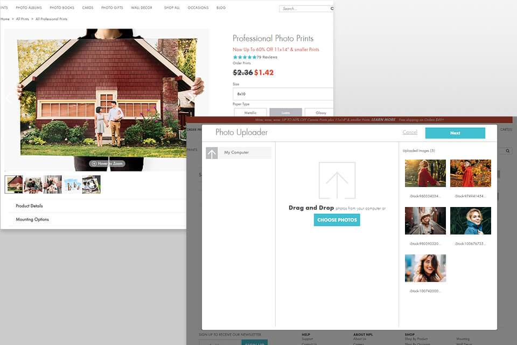
Task: Click the Hover to Zoom plus icon
Action: click(x=94, y=163)
